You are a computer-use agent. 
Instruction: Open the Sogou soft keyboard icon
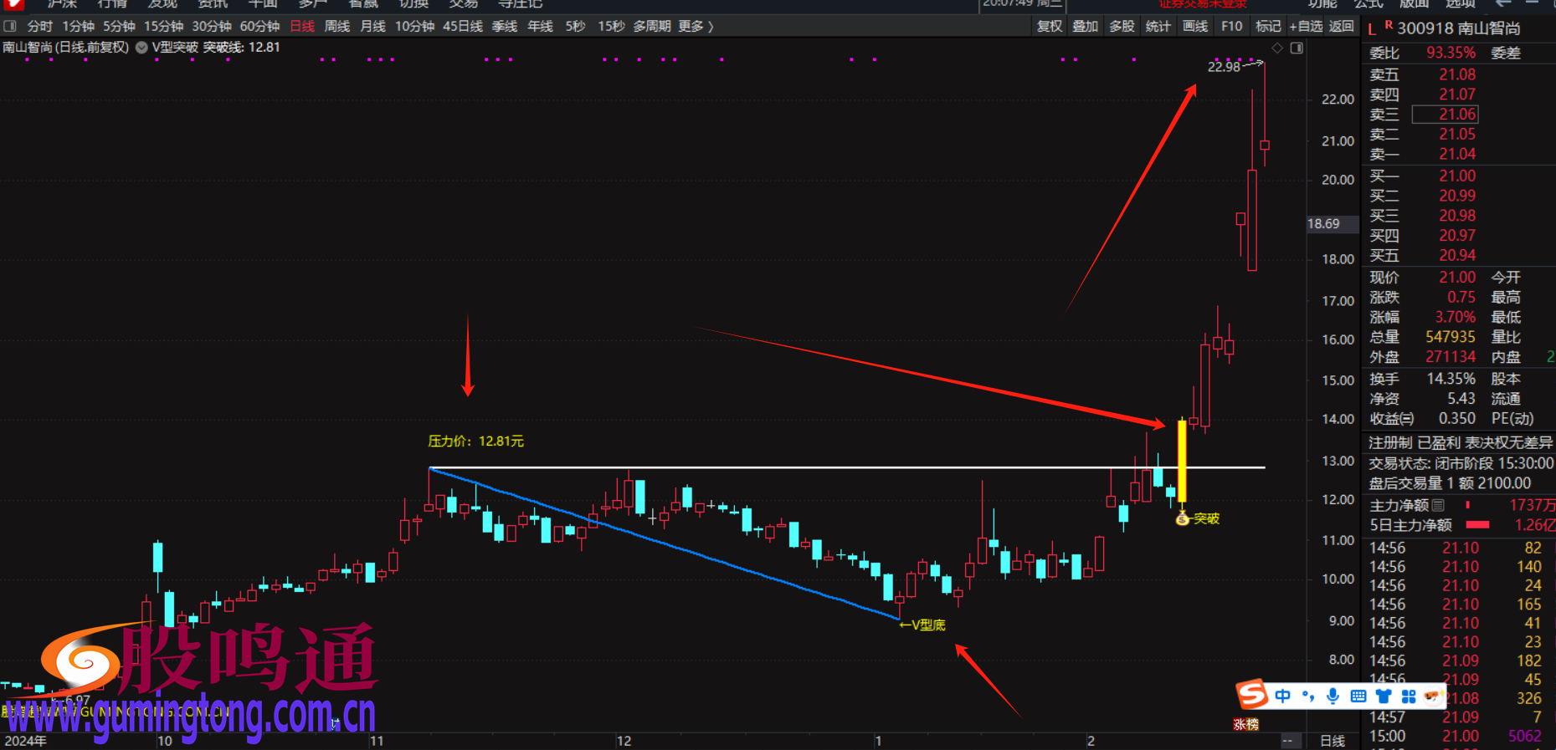pyautogui.click(x=1358, y=696)
